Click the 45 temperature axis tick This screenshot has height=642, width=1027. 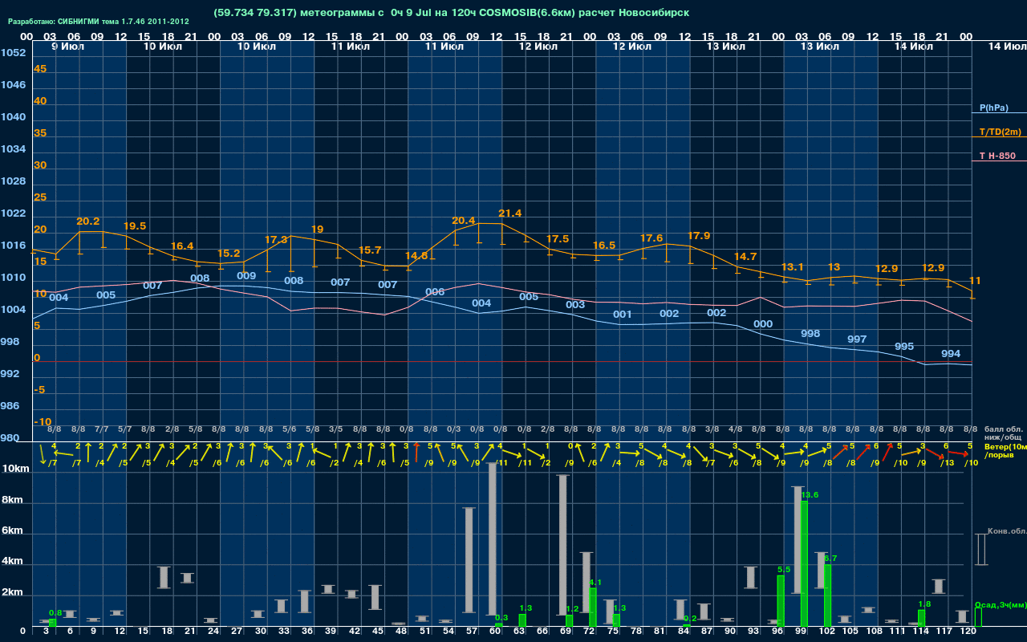click(x=40, y=69)
